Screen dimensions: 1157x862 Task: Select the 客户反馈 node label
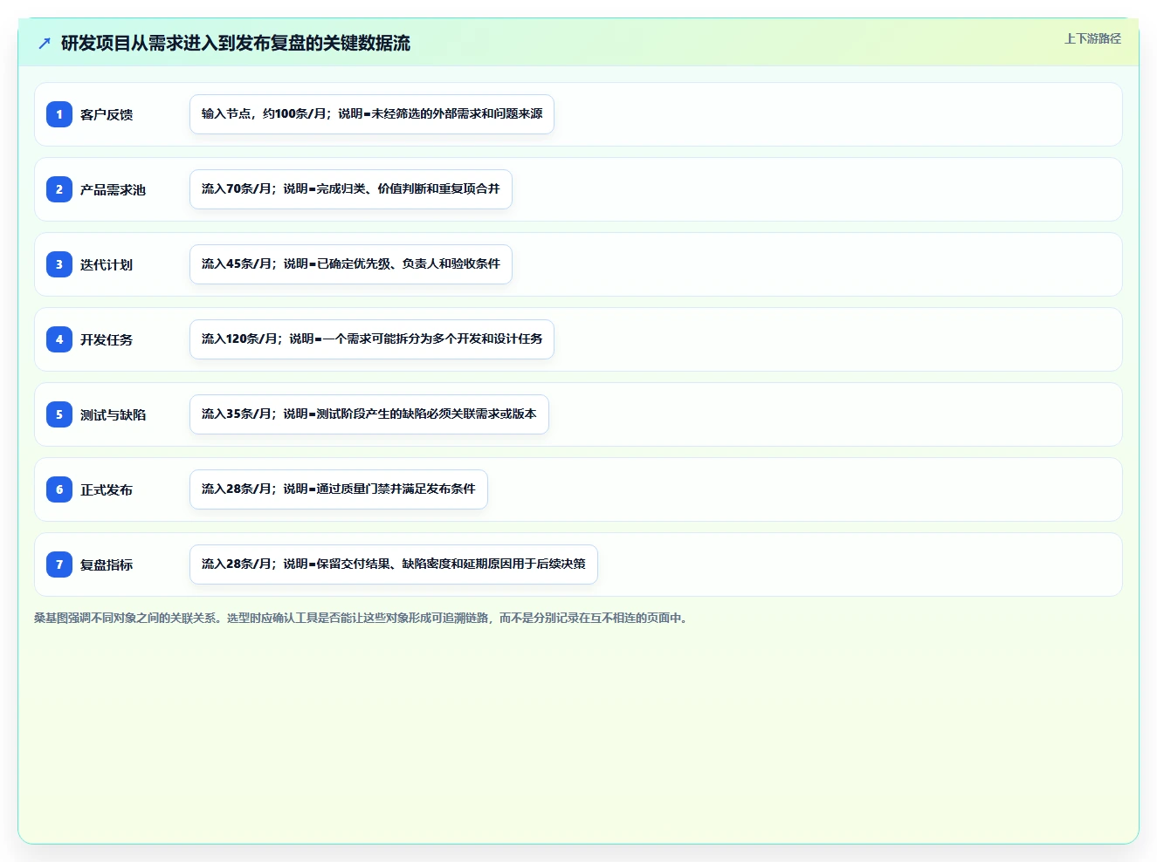[107, 114]
